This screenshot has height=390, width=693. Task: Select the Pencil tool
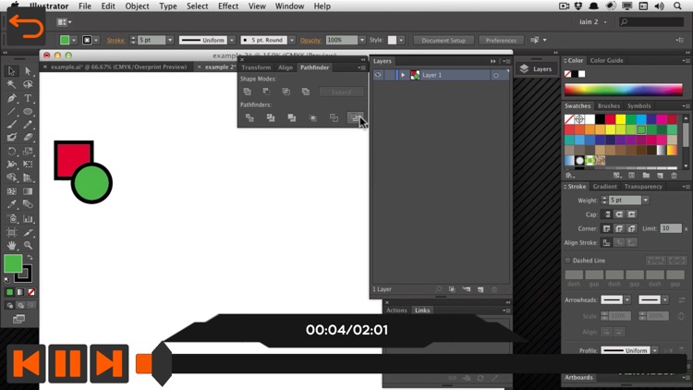coord(28,125)
